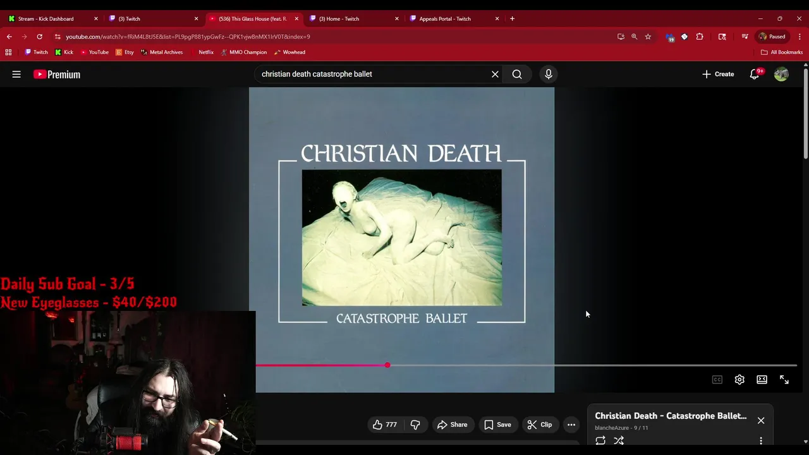Share this video
Screen dimensions: 809x455
point(453,425)
